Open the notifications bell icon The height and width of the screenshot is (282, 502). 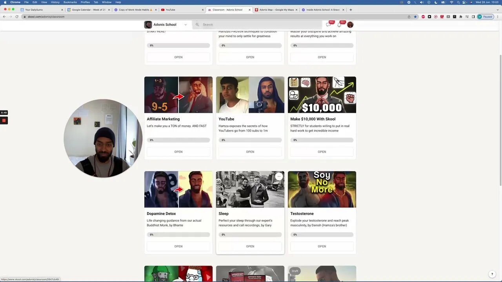point(339,25)
